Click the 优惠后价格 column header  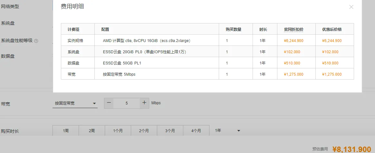pos(332,30)
